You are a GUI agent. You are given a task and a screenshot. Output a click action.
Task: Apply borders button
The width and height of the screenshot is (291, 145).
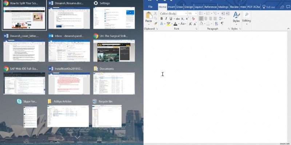tap(208, 24)
